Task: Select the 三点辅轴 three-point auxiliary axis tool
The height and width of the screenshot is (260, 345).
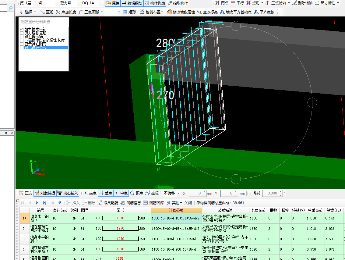Action: click(276, 3)
